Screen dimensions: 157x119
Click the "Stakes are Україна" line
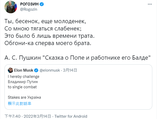click(24, 98)
